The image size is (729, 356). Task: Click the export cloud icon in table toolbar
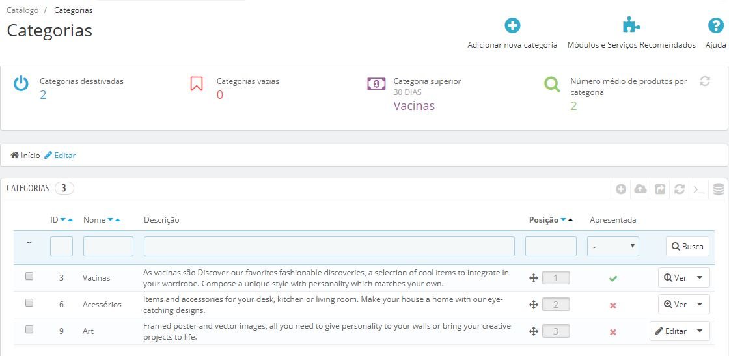pyautogui.click(x=640, y=189)
